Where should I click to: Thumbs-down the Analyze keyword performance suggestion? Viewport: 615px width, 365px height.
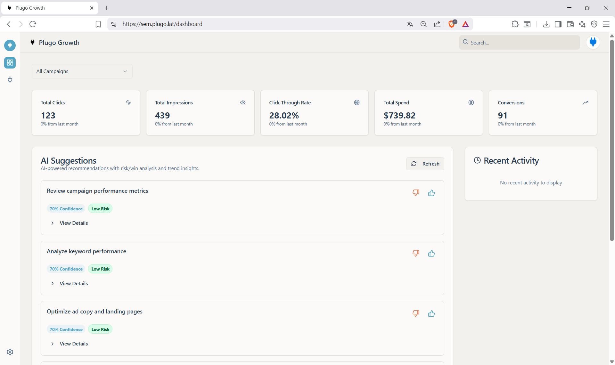pyautogui.click(x=415, y=253)
